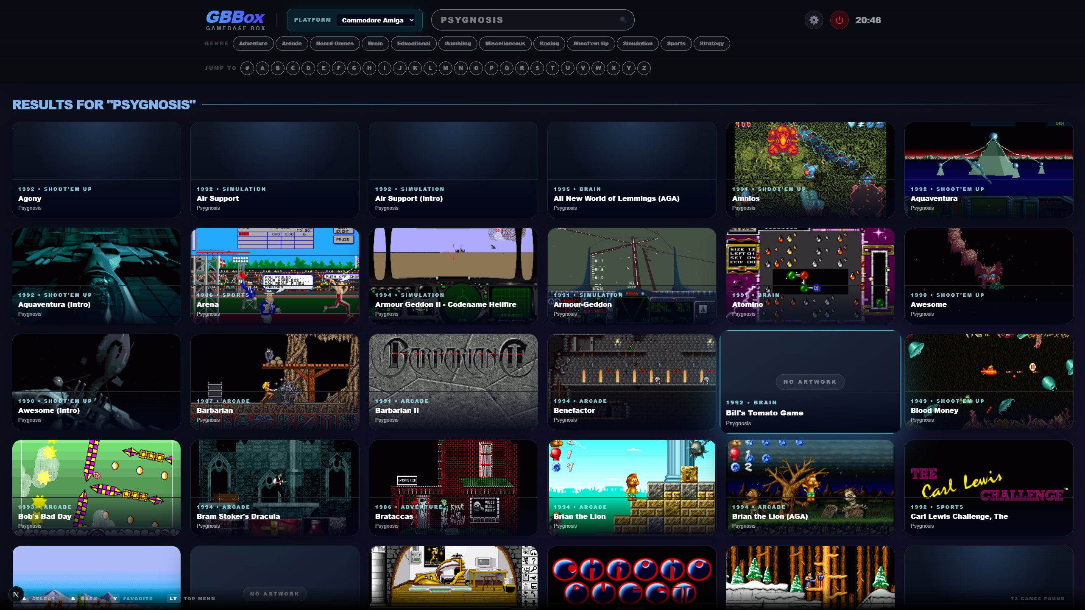Click the 73 Games Found counter
The width and height of the screenshot is (1085, 610).
[1038, 599]
